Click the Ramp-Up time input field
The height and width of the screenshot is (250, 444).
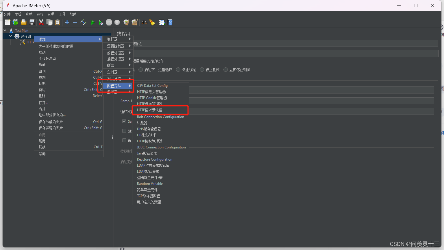[312, 101]
